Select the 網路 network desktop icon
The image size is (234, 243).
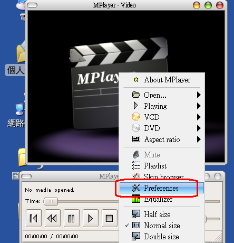point(16,115)
